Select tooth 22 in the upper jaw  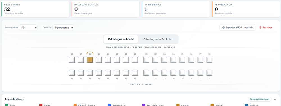point(155,60)
